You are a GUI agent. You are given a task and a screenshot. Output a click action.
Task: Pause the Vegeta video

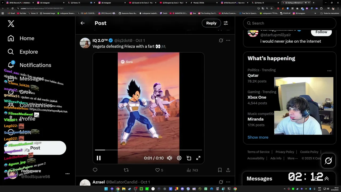[x=99, y=158]
